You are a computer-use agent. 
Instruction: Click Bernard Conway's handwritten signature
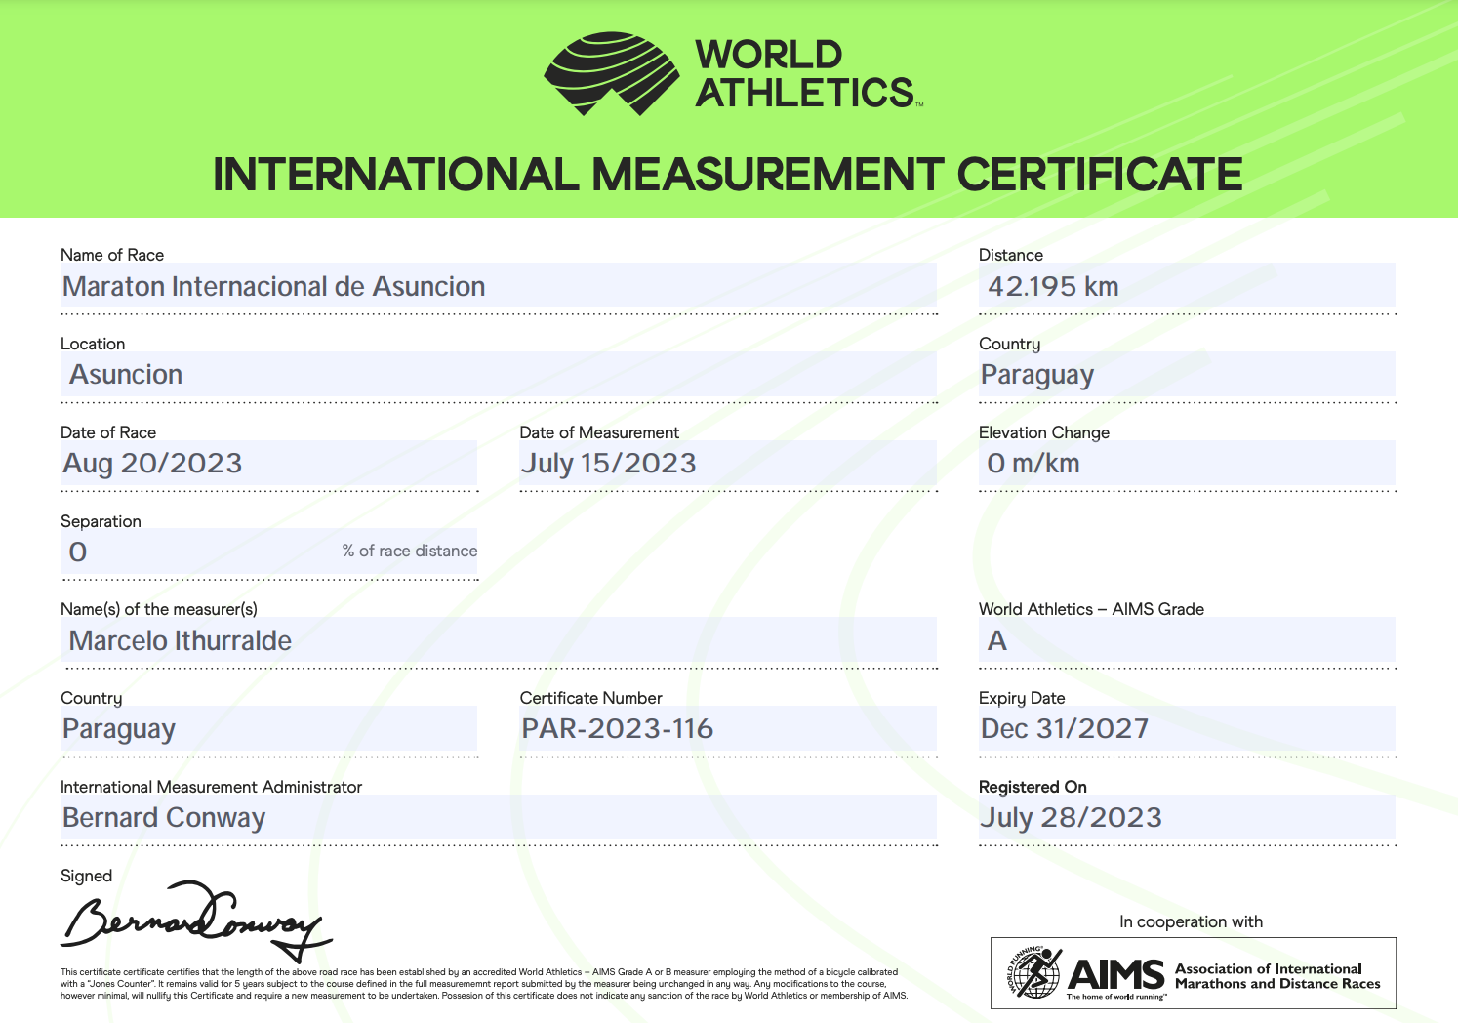point(195,921)
